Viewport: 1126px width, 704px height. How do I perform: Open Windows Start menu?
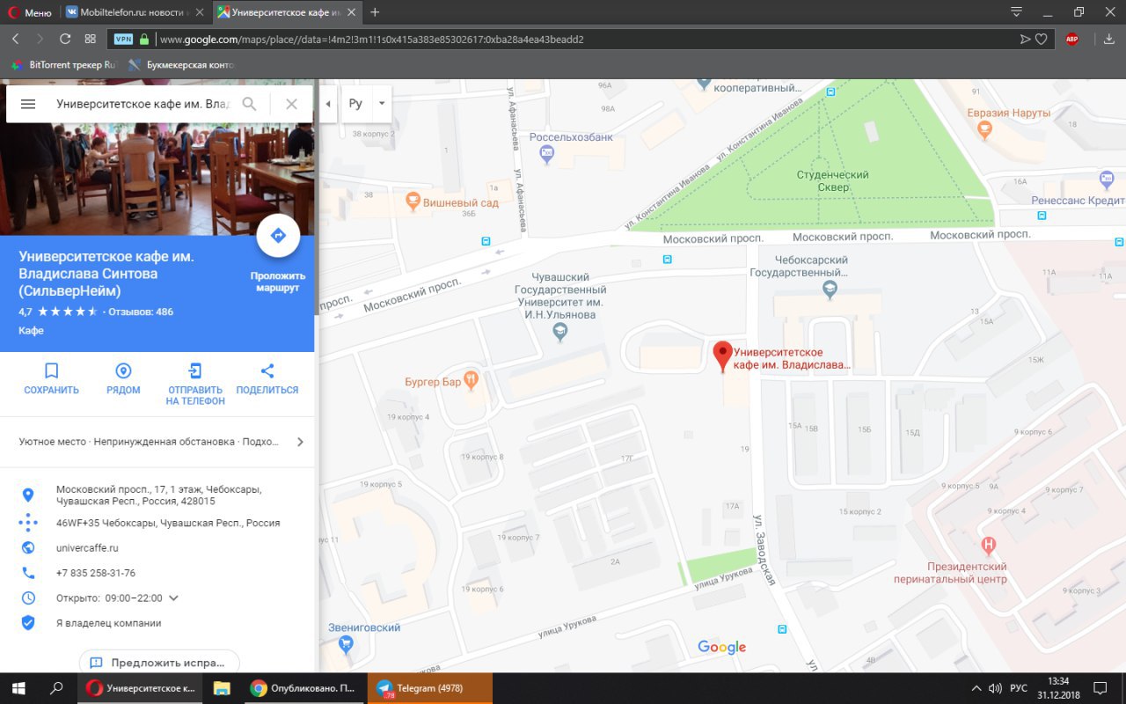(x=18, y=688)
